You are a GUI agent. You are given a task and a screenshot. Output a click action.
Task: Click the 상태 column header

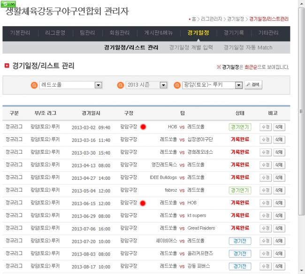click(x=240, y=113)
